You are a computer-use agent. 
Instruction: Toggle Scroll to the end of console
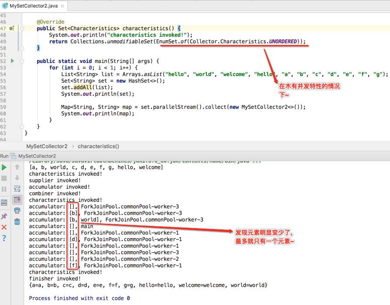(17, 199)
